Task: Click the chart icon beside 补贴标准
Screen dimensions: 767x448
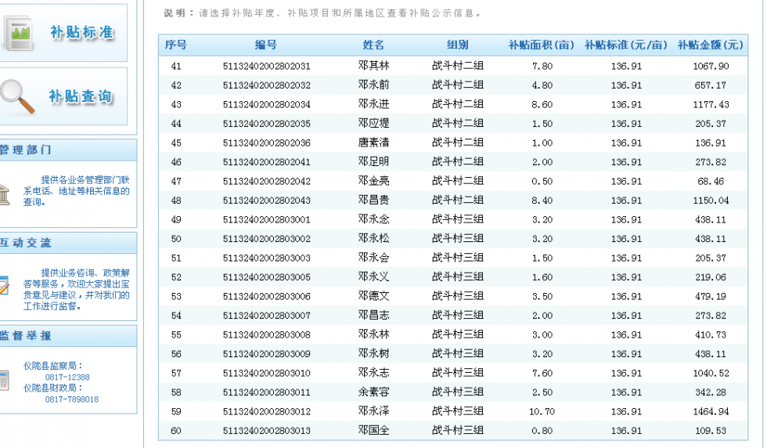Action: 17,31
